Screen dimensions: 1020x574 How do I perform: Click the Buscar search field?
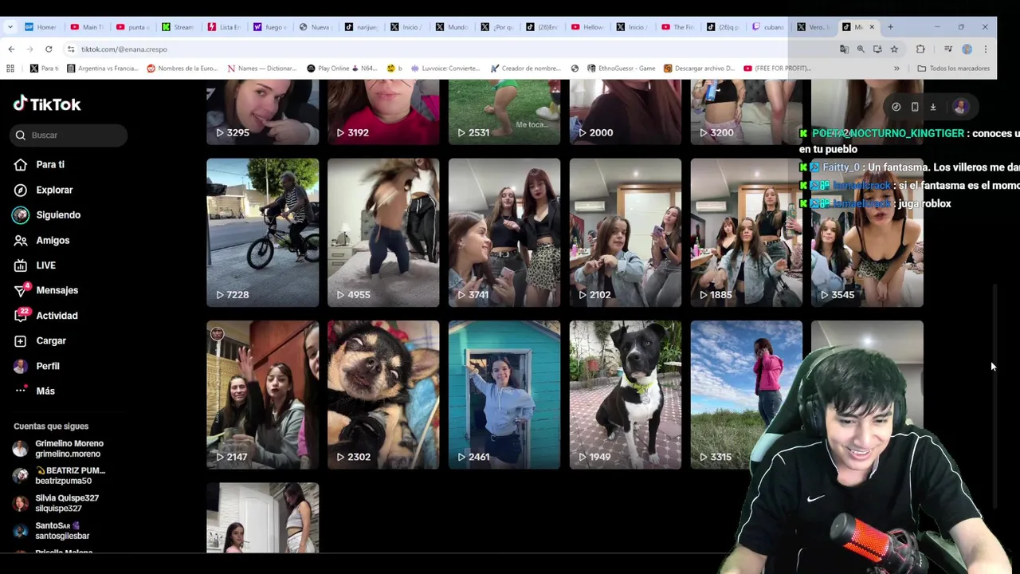coord(69,136)
